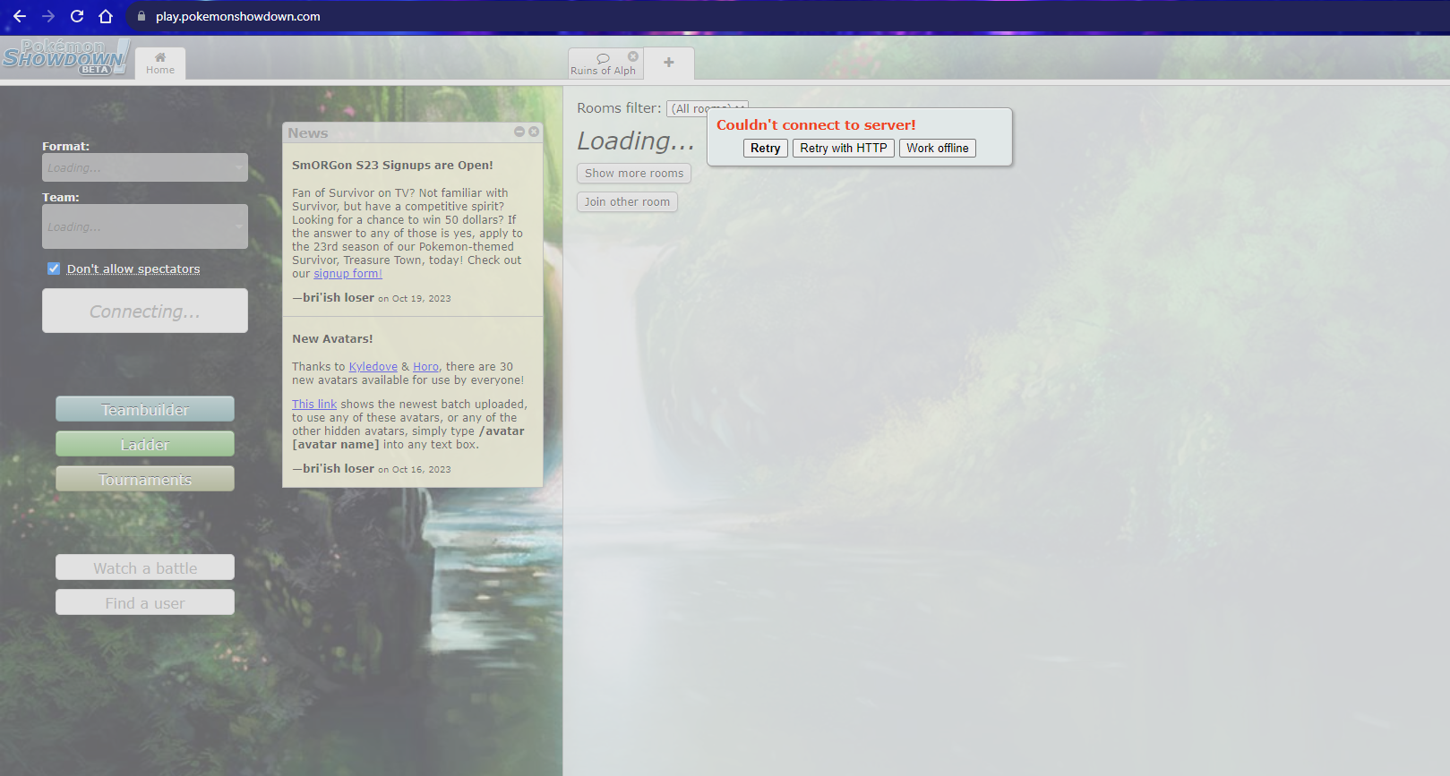Click Retry in connection error popup
This screenshot has height=776, width=1450.
(x=766, y=148)
